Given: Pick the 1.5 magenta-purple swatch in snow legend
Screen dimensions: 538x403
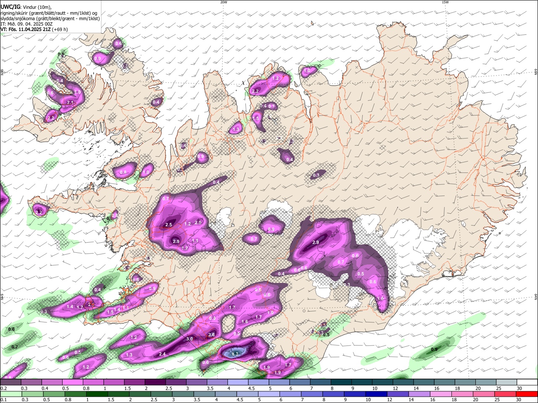Looking at the screenshot, I should coord(134,382).
